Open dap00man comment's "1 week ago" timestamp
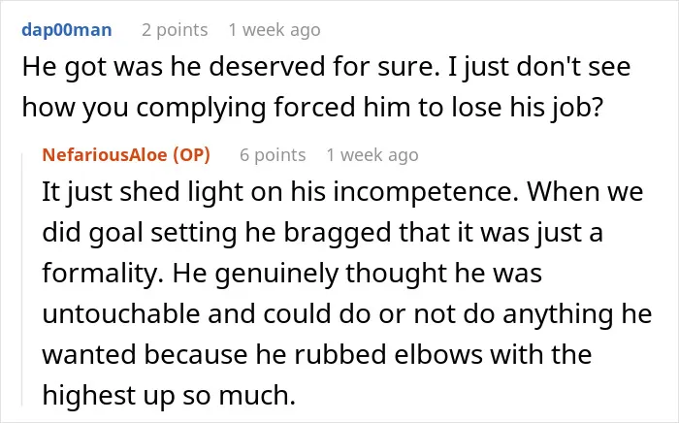Image resolution: width=679 pixels, height=423 pixels. pos(275,30)
